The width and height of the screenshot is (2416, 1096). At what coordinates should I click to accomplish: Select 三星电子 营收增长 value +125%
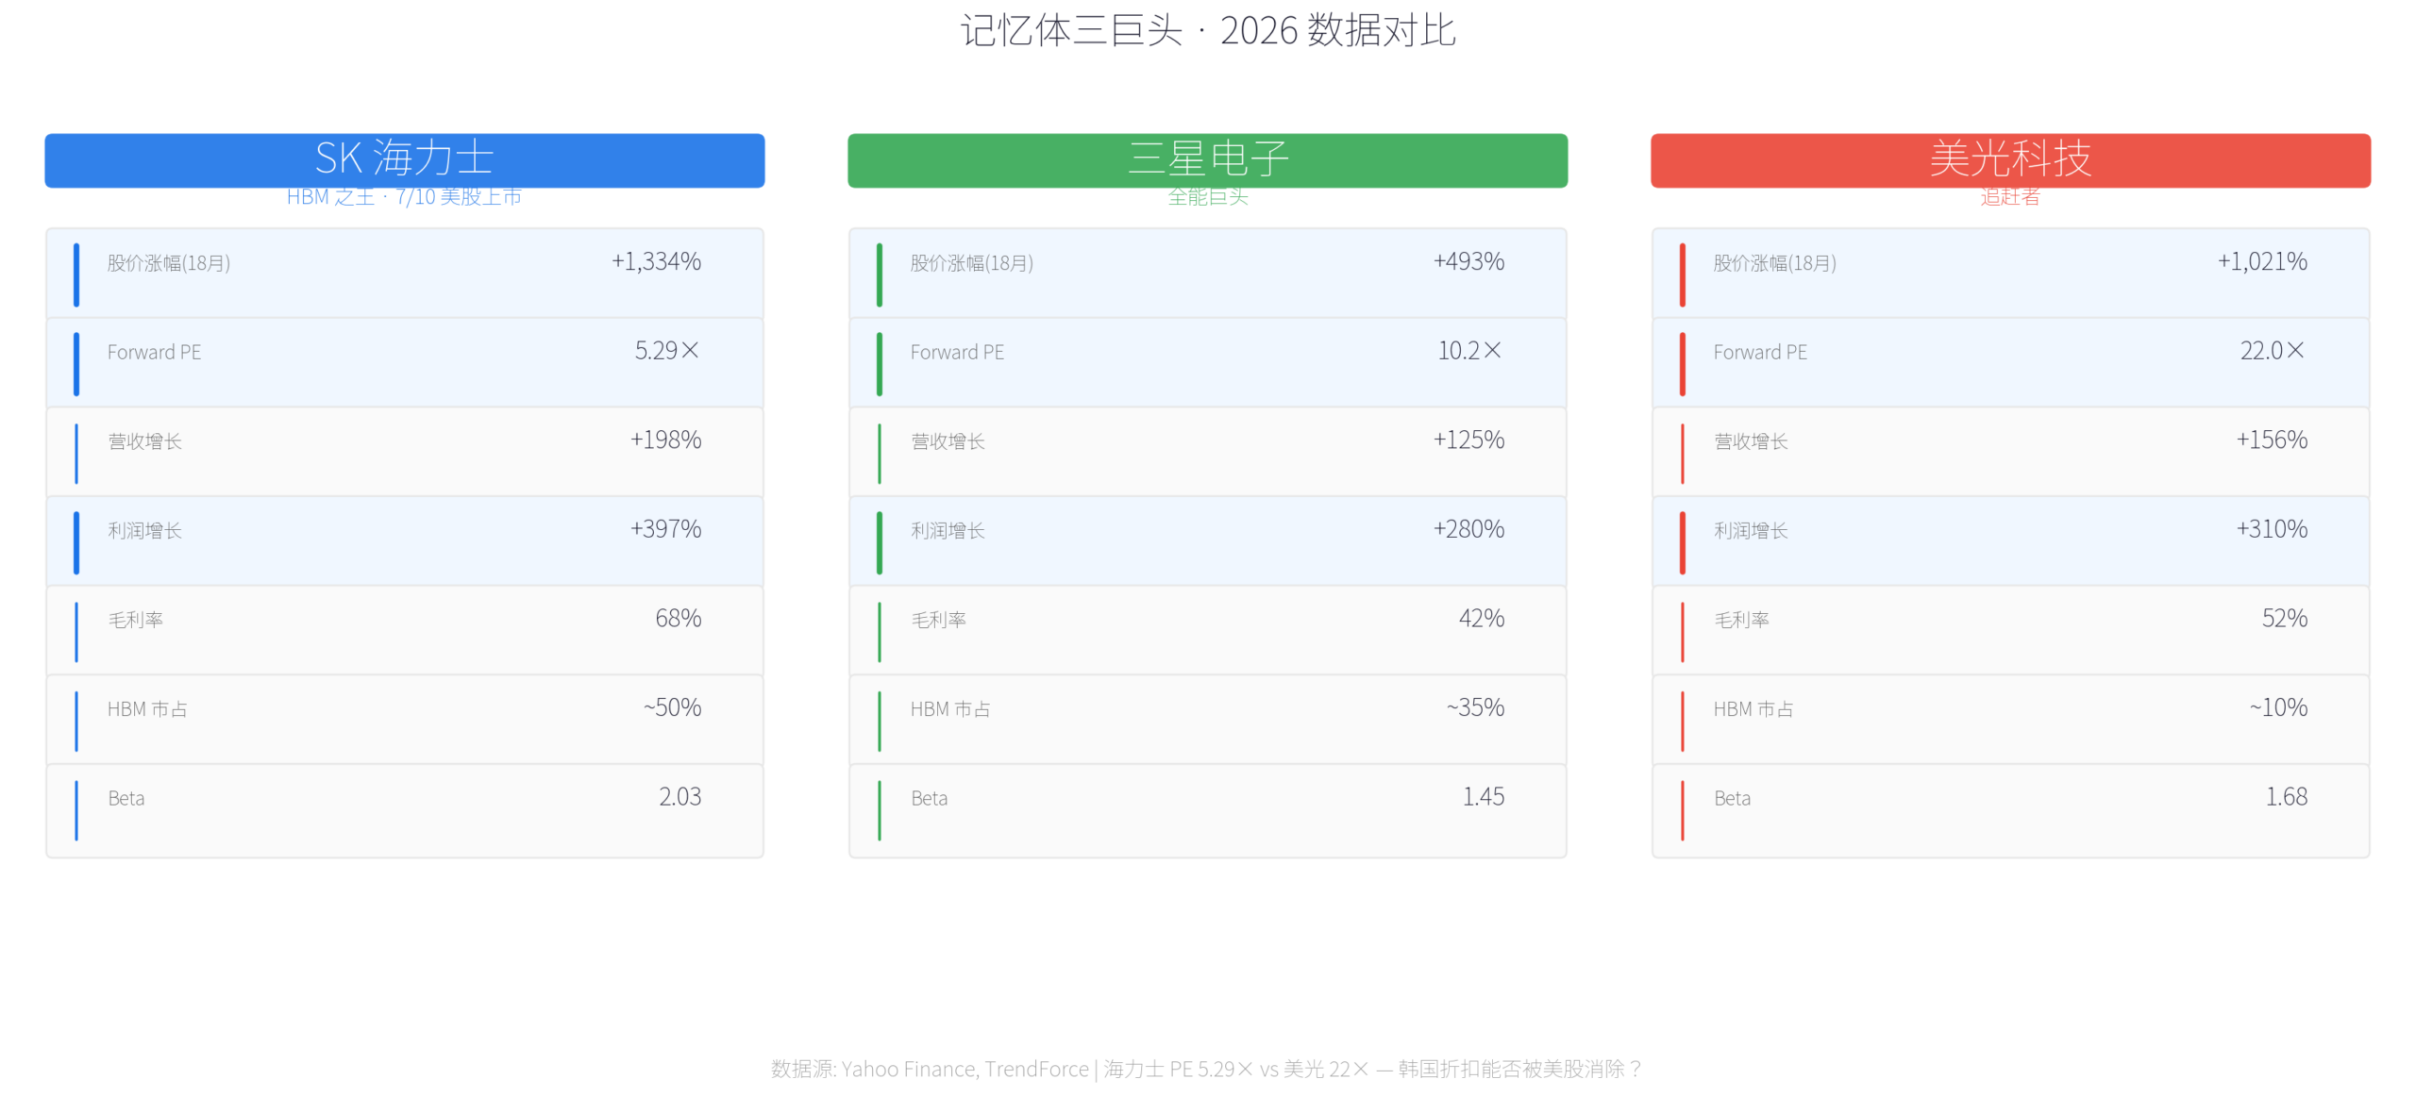tap(1468, 440)
